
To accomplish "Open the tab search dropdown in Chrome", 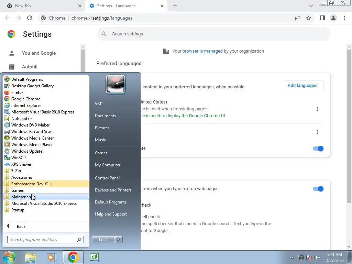I will coord(311,6).
